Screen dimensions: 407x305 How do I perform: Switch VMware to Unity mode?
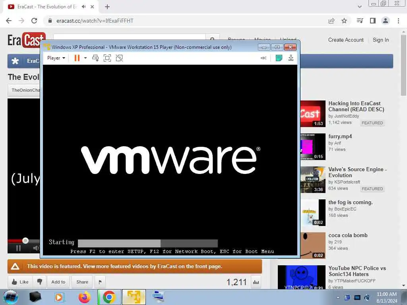[x=119, y=58]
